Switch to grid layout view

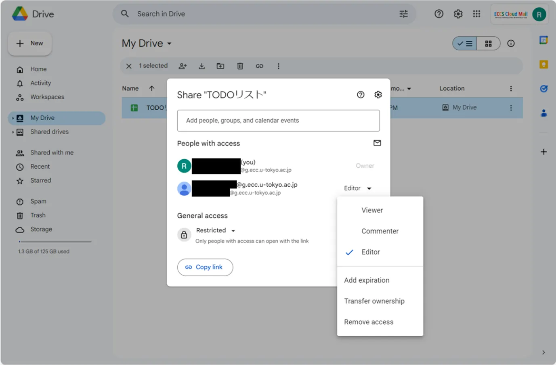pos(488,44)
